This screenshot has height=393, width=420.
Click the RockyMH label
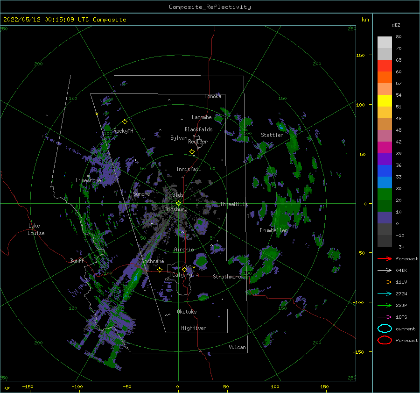tap(123, 131)
